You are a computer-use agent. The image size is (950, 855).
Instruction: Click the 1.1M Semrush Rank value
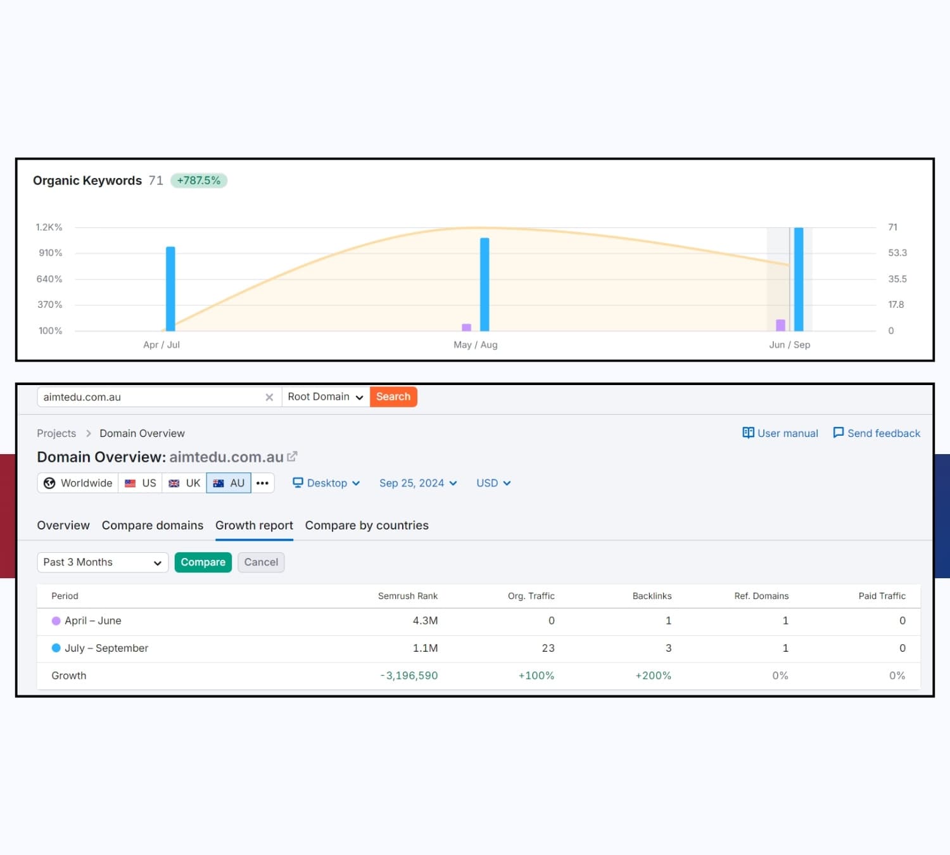(425, 648)
